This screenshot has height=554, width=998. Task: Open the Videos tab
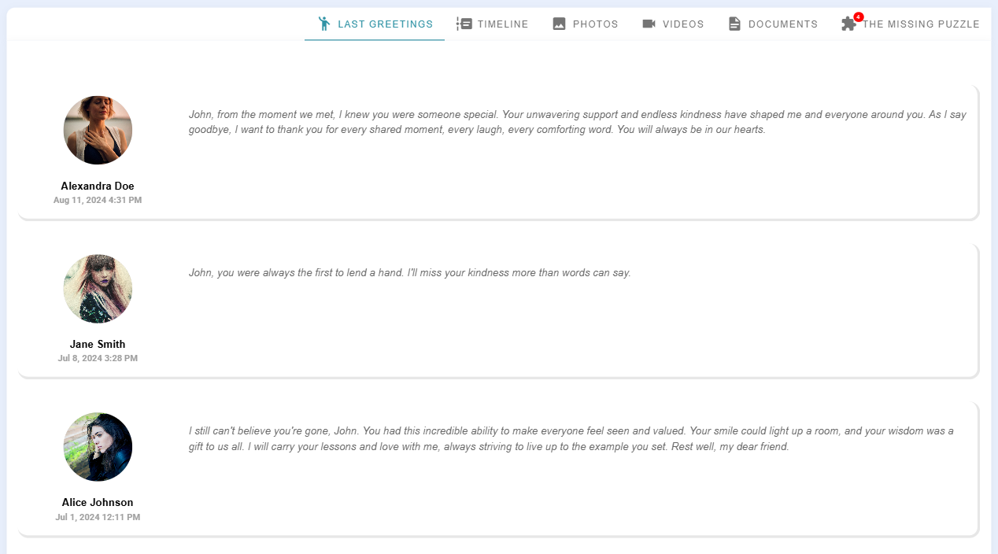click(x=673, y=24)
